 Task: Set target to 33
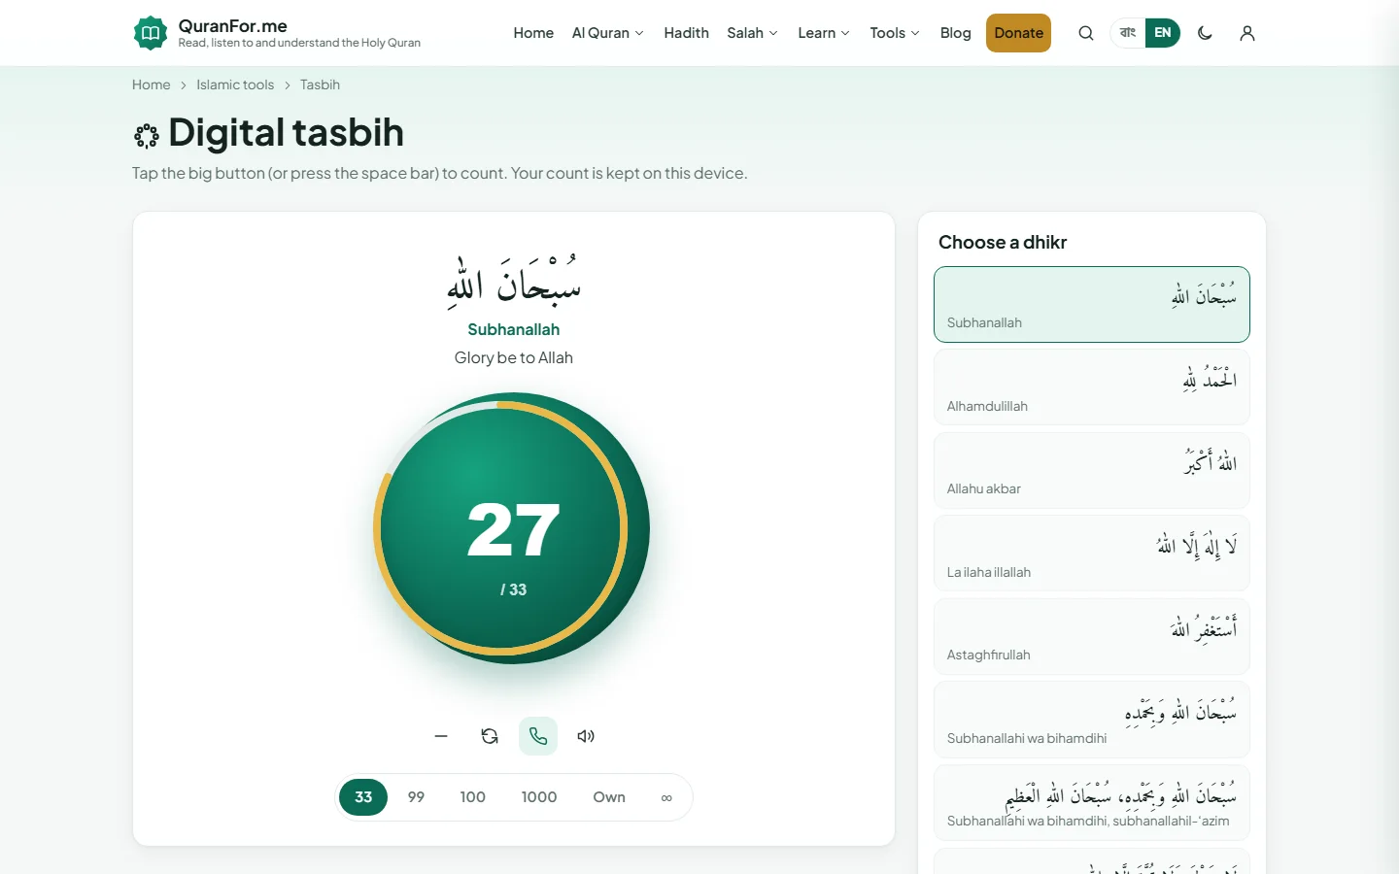click(363, 797)
